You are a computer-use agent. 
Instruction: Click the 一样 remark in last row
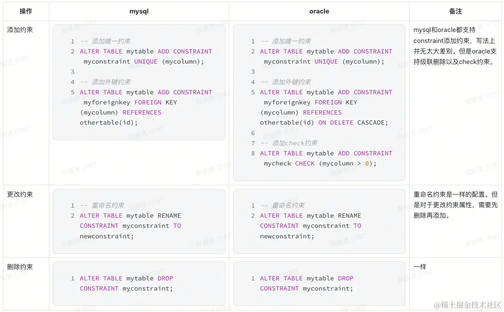(x=420, y=267)
